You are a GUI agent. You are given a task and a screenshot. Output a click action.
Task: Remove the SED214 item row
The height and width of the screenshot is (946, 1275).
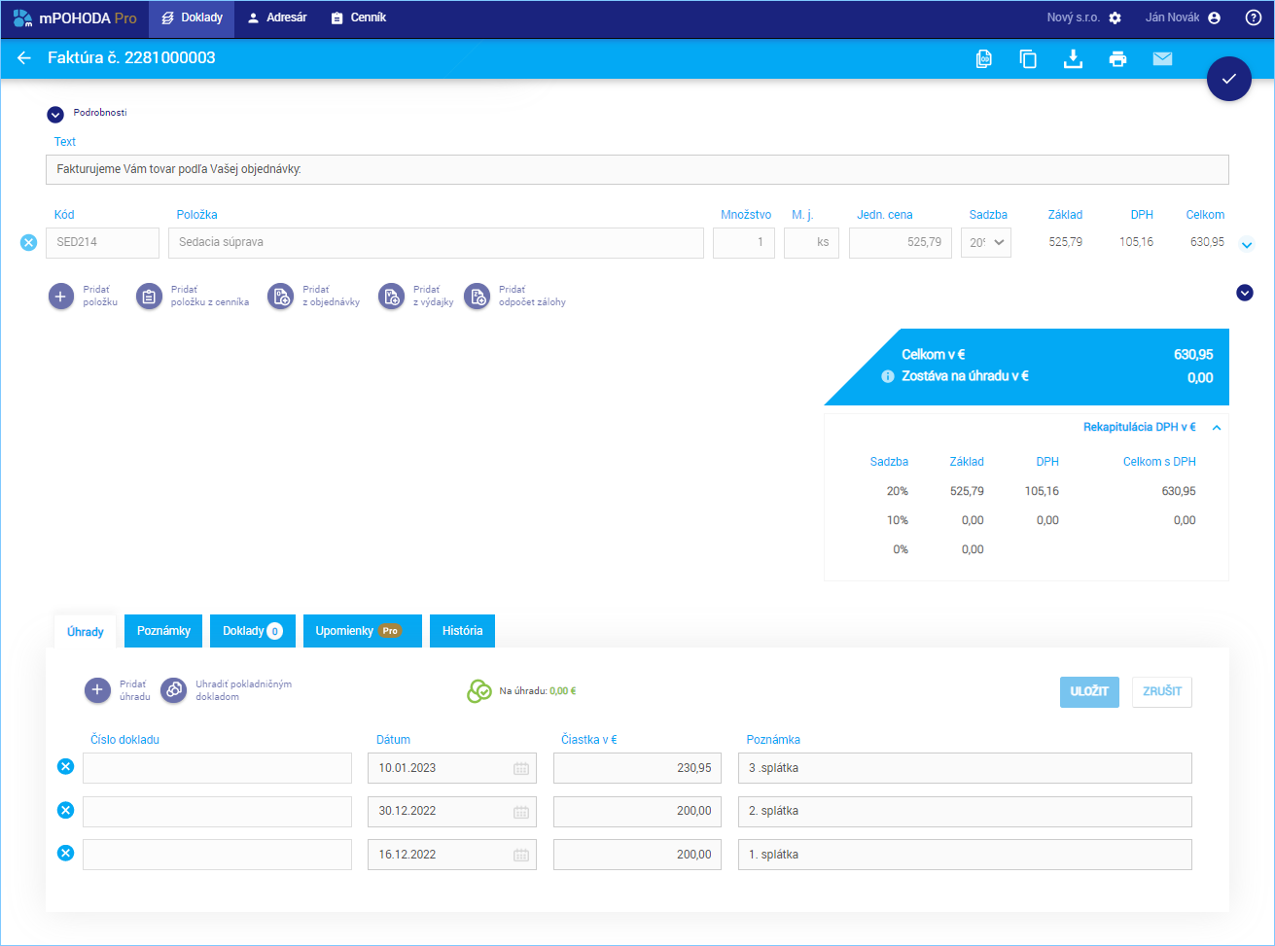click(x=28, y=242)
